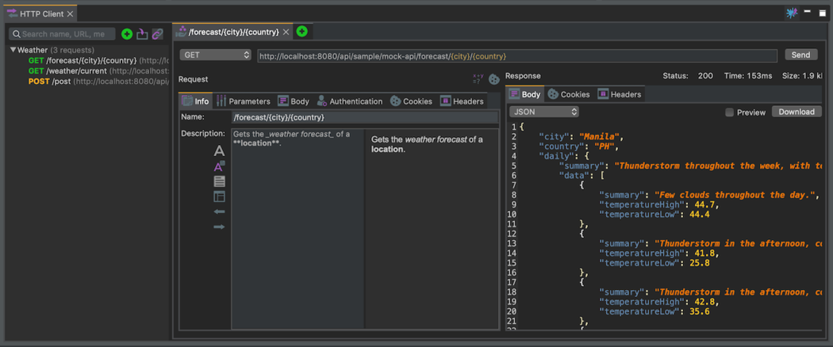833x347 pixels.
Task: Switch to the request Parameters tab
Action: [x=243, y=101]
